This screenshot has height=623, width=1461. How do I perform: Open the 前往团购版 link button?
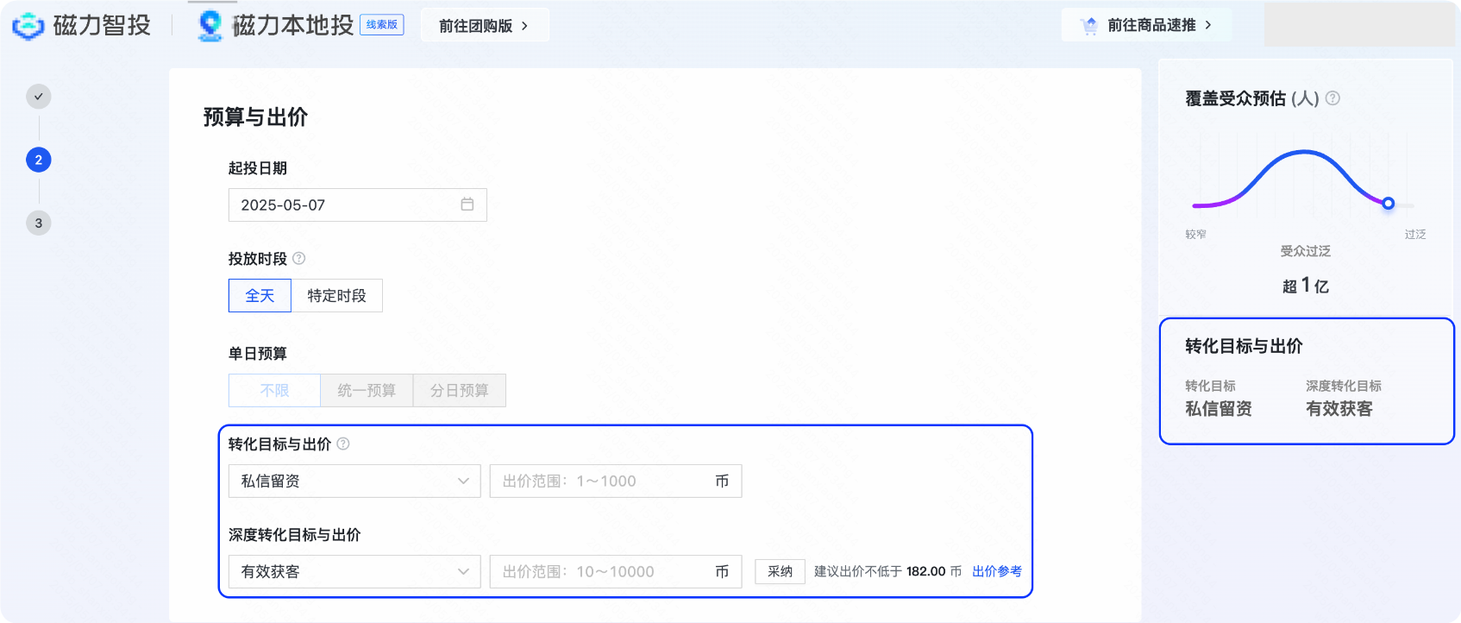click(x=485, y=26)
